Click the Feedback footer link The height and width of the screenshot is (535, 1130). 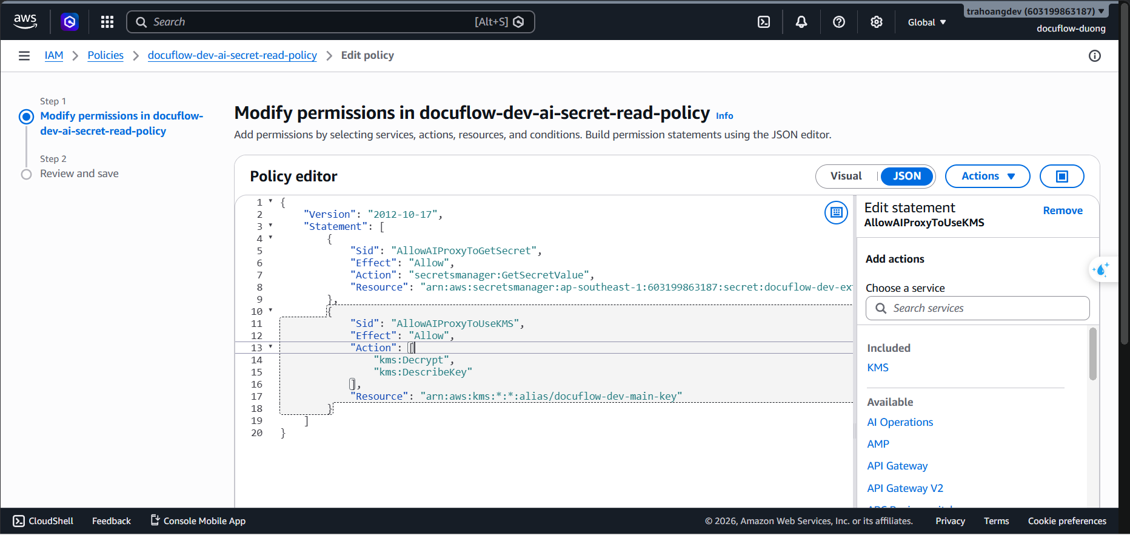(112, 521)
